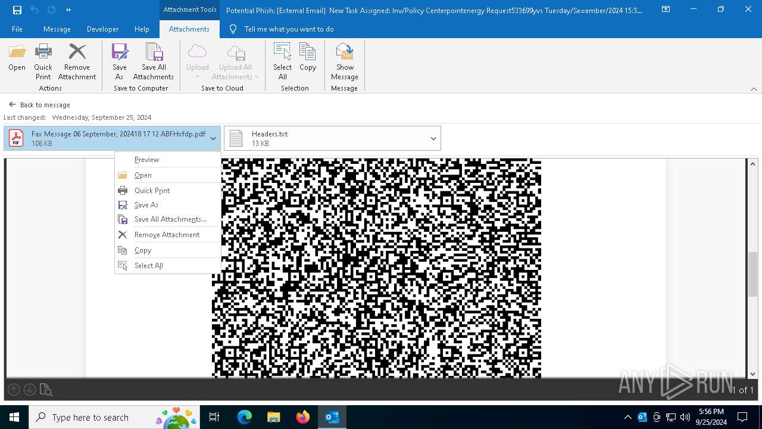Choose Save As from the context menu
Screen dimensions: 762x429
(167, 205)
